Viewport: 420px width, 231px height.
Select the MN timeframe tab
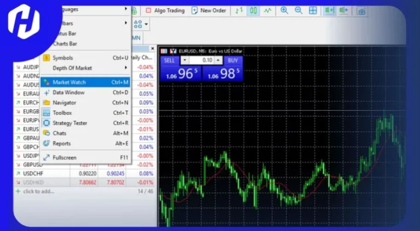point(136,38)
